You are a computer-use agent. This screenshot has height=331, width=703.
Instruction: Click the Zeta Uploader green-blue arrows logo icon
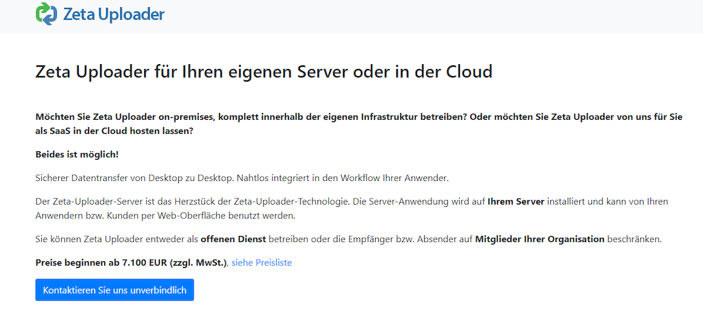[45, 14]
